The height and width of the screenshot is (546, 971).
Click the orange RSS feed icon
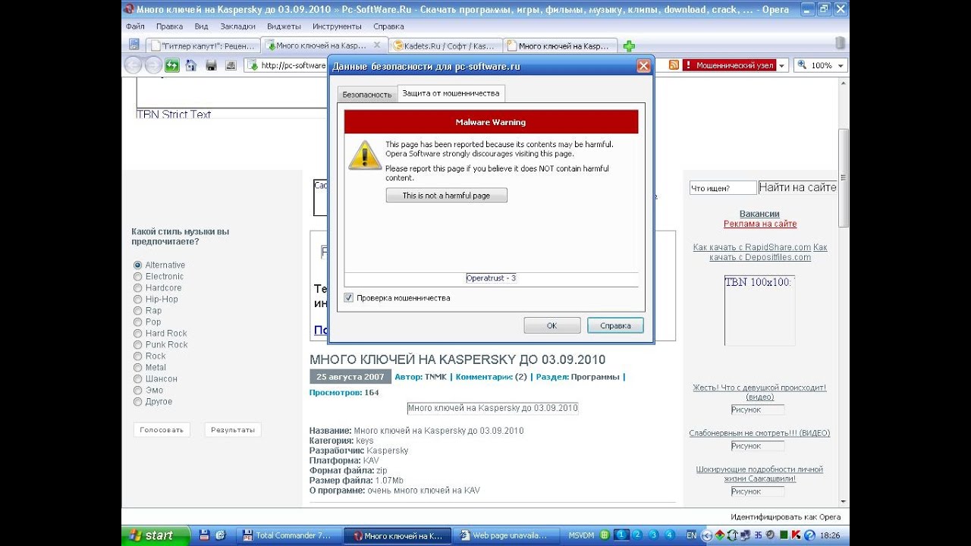673,66
